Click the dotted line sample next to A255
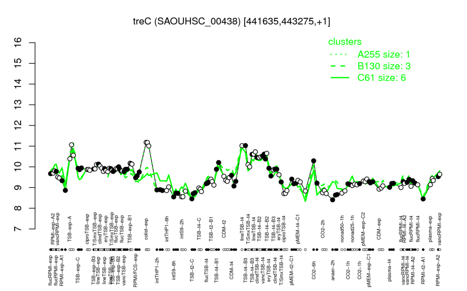Image resolution: width=467 pixels, height=291 pixels. click(339, 55)
